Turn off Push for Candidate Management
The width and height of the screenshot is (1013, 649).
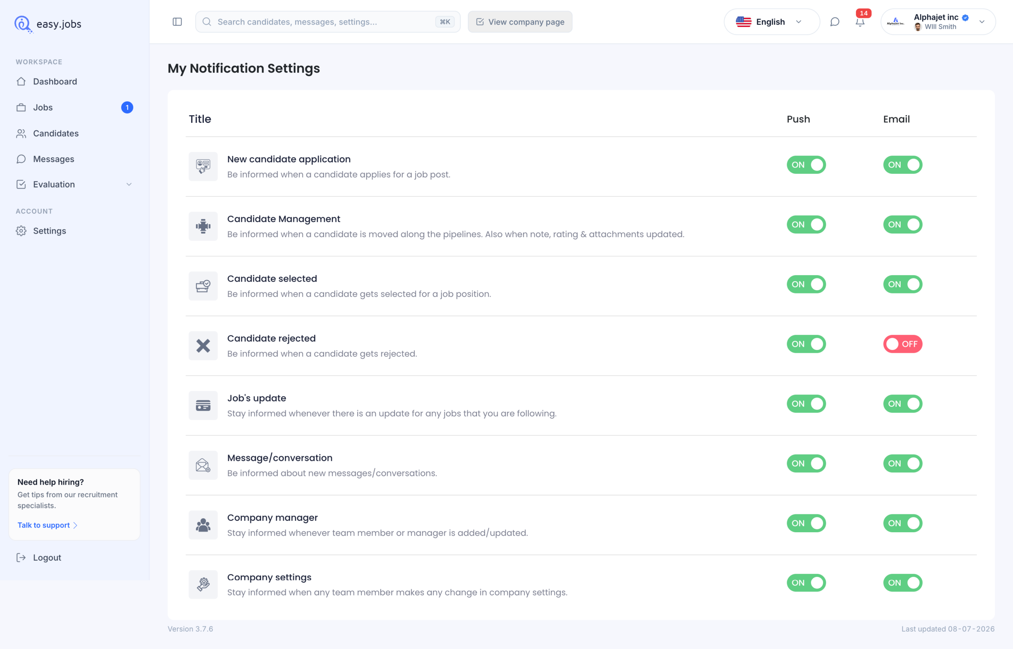click(806, 225)
